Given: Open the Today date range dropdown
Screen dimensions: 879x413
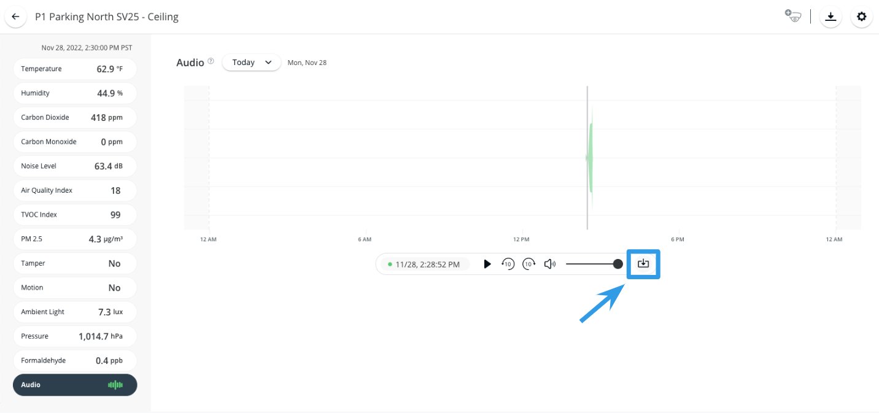Looking at the screenshot, I should [251, 62].
